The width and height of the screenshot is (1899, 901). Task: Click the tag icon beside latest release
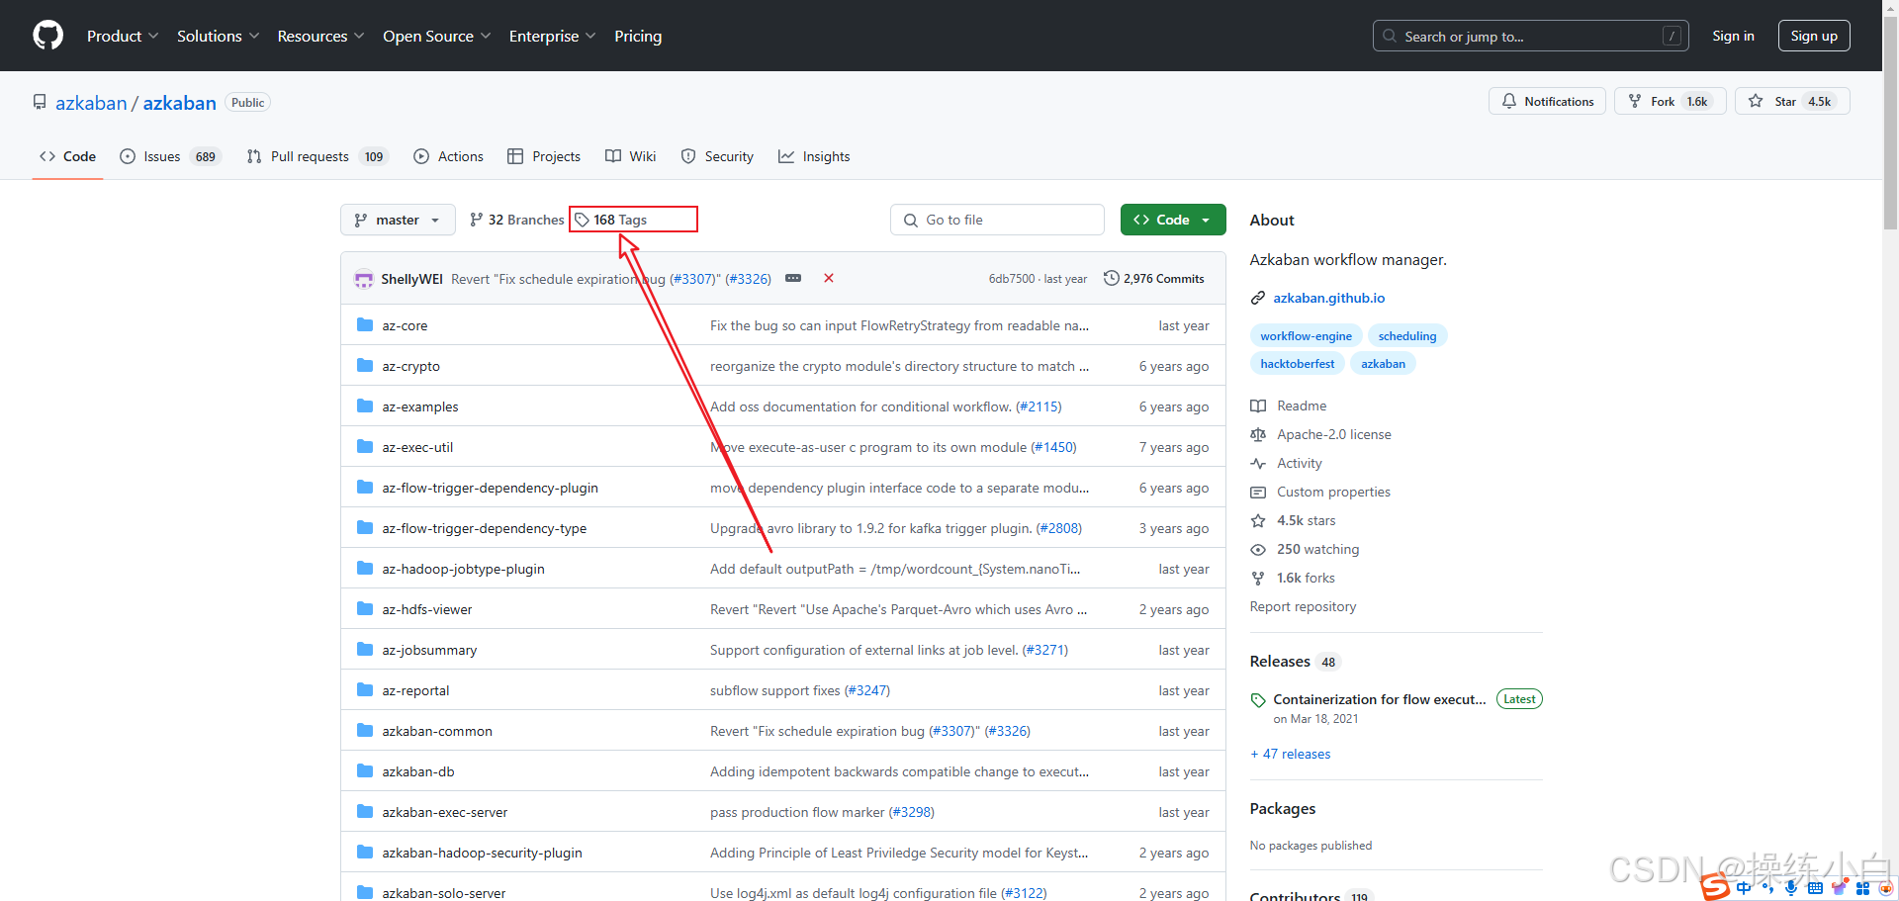tap(1258, 700)
